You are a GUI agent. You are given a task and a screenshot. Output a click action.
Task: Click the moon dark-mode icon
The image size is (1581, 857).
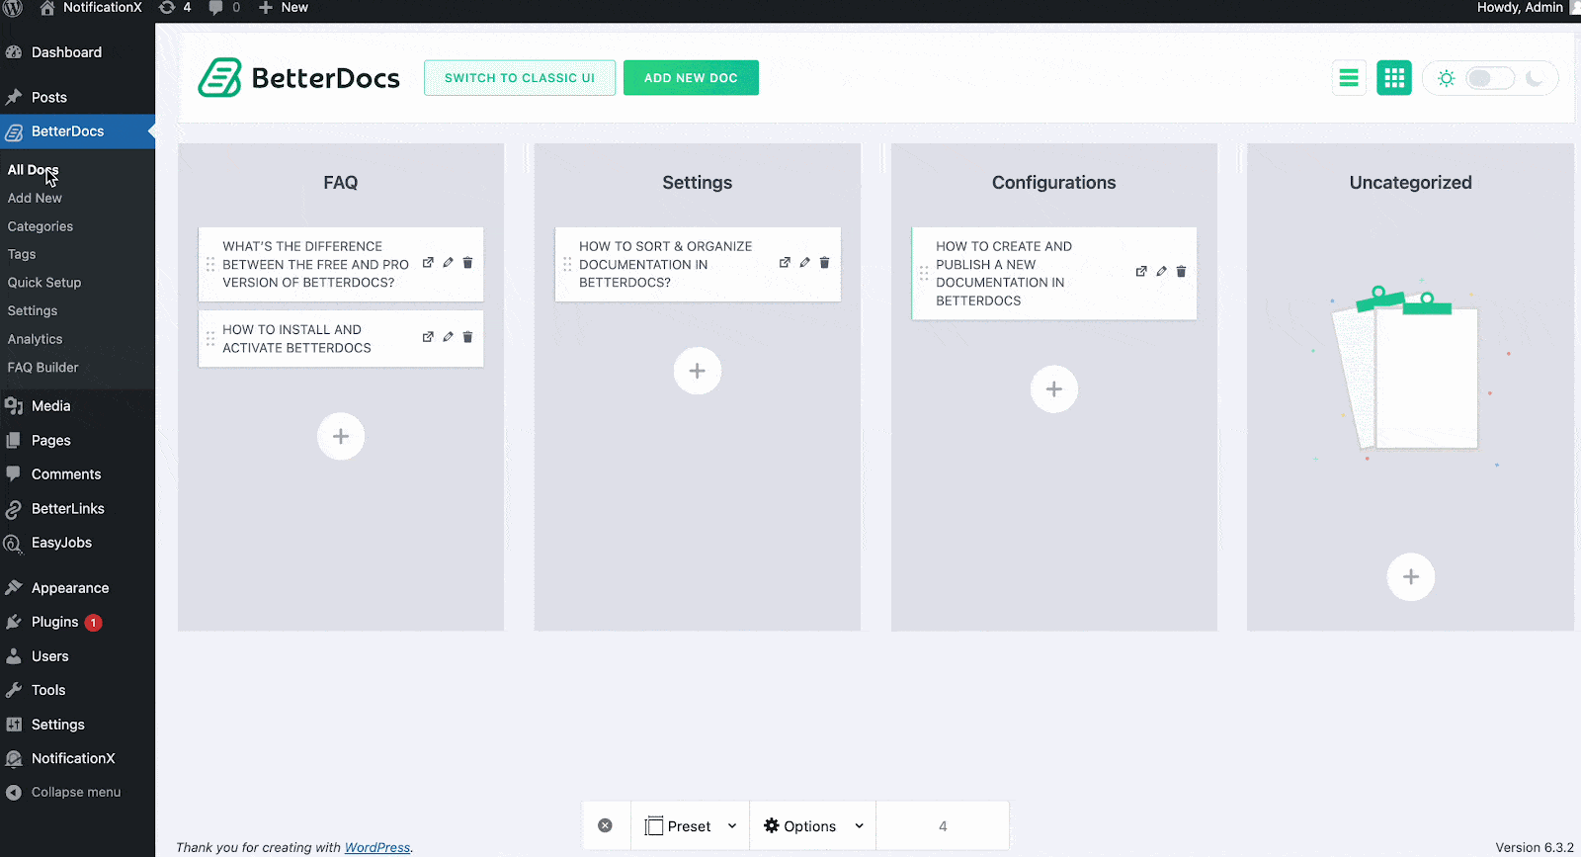pyautogui.click(x=1535, y=78)
